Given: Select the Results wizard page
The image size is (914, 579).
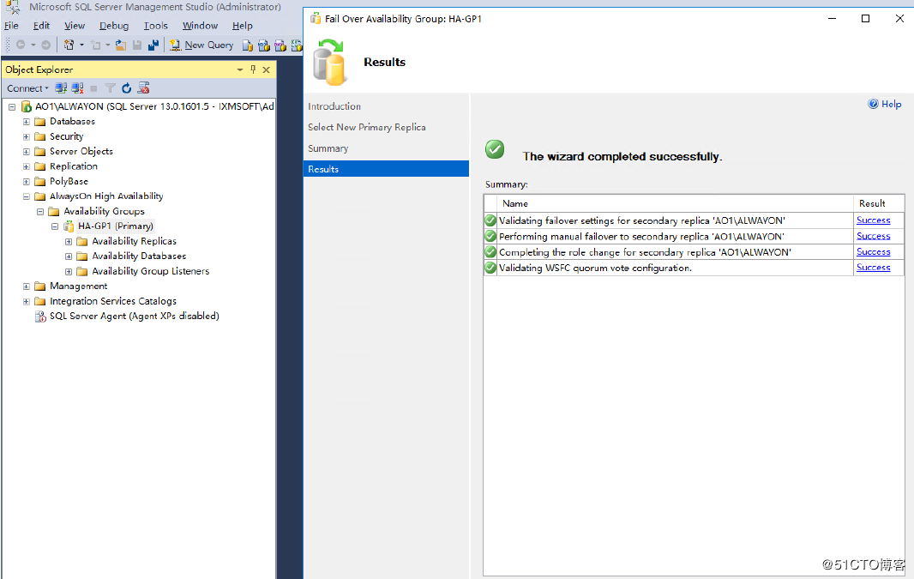Looking at the screenshot, I should click(x=386, y=169).
